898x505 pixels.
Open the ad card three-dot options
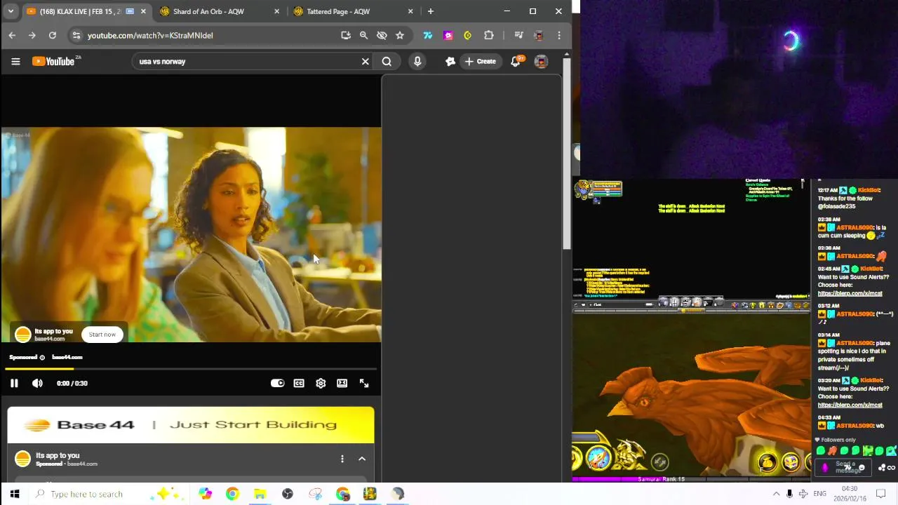[x=342, y=459]
